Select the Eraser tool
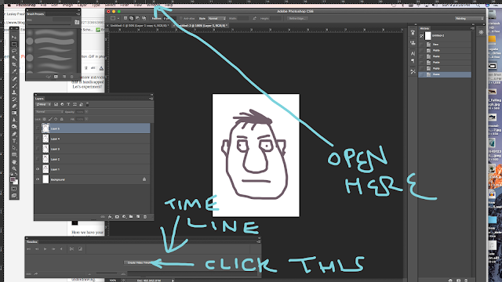This screenshot has width=502, height=282. 14,107
